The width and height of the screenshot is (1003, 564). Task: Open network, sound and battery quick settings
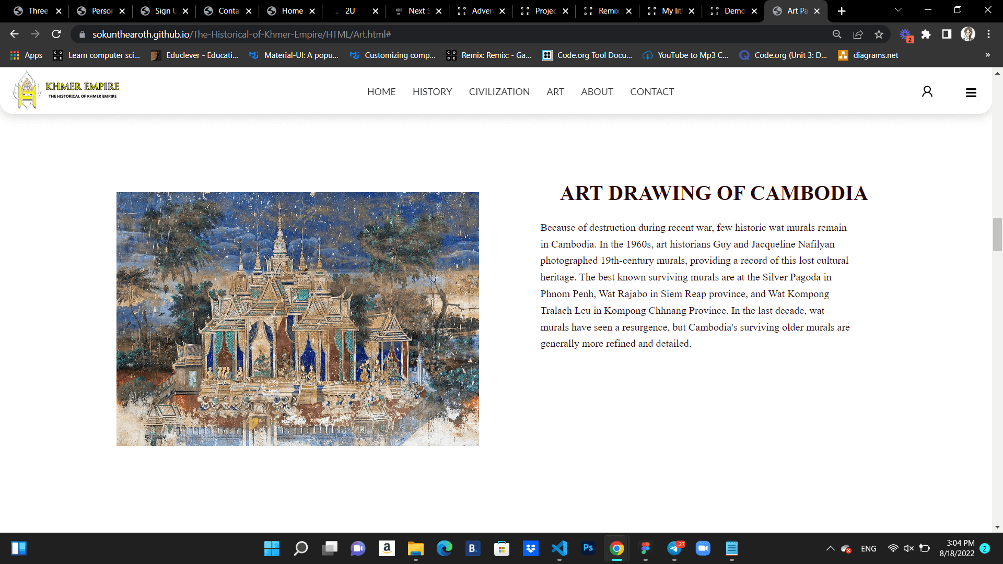point(909,548)
